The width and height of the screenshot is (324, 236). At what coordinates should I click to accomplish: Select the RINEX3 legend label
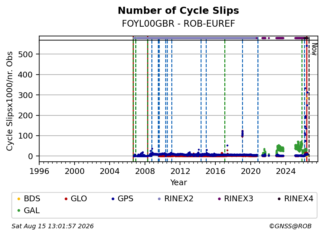tap(239, 199)
